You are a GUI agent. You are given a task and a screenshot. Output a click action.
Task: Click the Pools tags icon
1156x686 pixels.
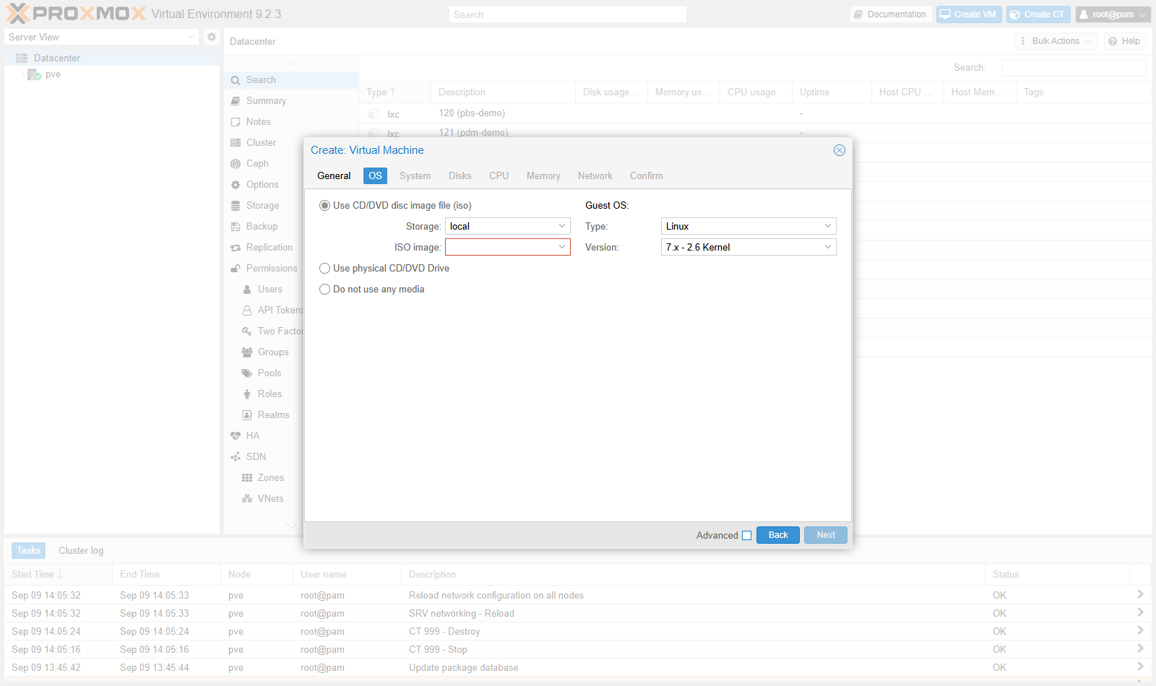coord(247,373)
